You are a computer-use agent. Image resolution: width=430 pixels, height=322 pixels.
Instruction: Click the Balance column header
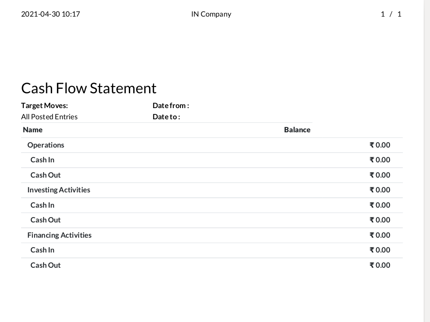[297, 130]
